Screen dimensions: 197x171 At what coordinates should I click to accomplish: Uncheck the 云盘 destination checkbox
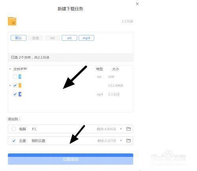pyautogui.click(x=14, y=141)
